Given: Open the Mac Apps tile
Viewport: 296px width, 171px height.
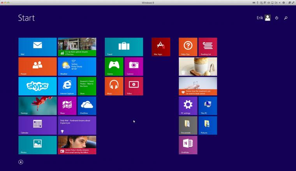Looking at the screenshot, I should pos(161,47).
